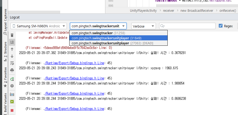This screenshot has width=238, height=115.
Task: Click the log line with xyzavg : 1960.615
Action: [x=98, y=68]
